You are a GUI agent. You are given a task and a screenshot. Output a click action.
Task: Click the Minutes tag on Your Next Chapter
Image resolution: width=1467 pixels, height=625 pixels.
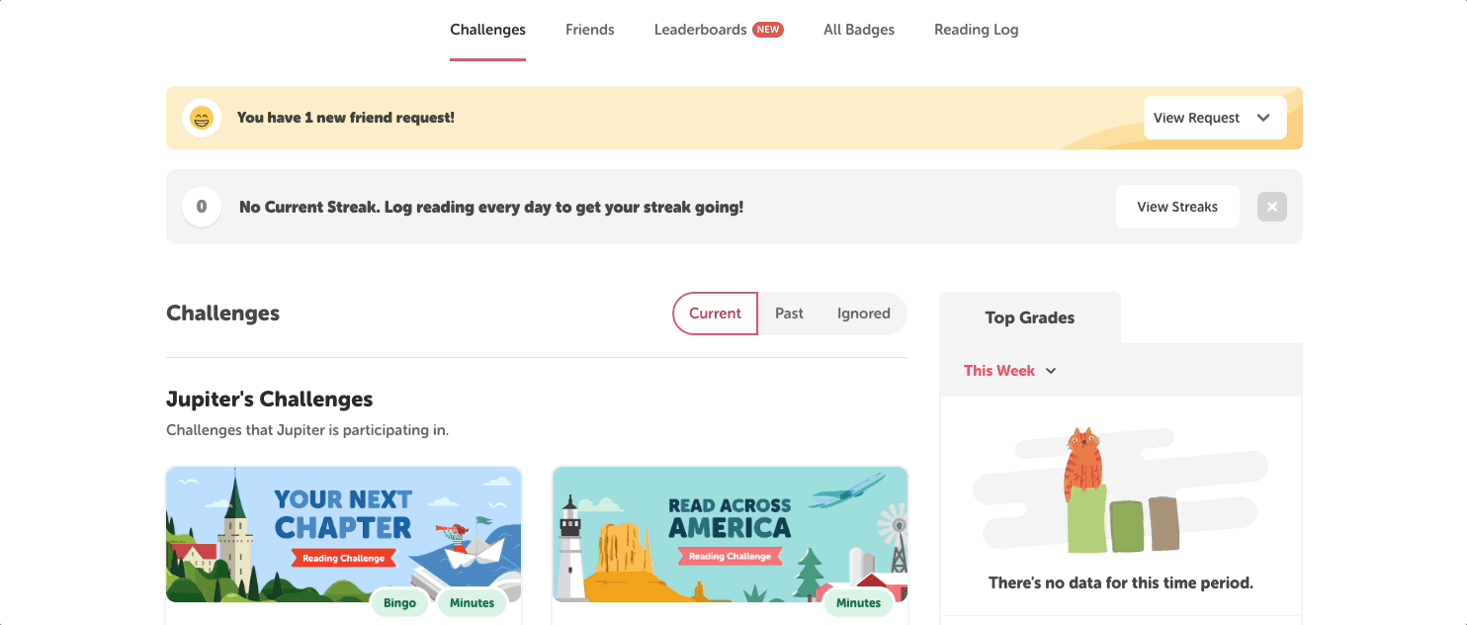pyautogui.click(x=472, y=602)
